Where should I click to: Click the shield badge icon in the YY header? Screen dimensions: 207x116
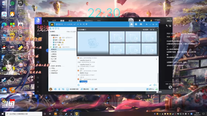point(86,24)
